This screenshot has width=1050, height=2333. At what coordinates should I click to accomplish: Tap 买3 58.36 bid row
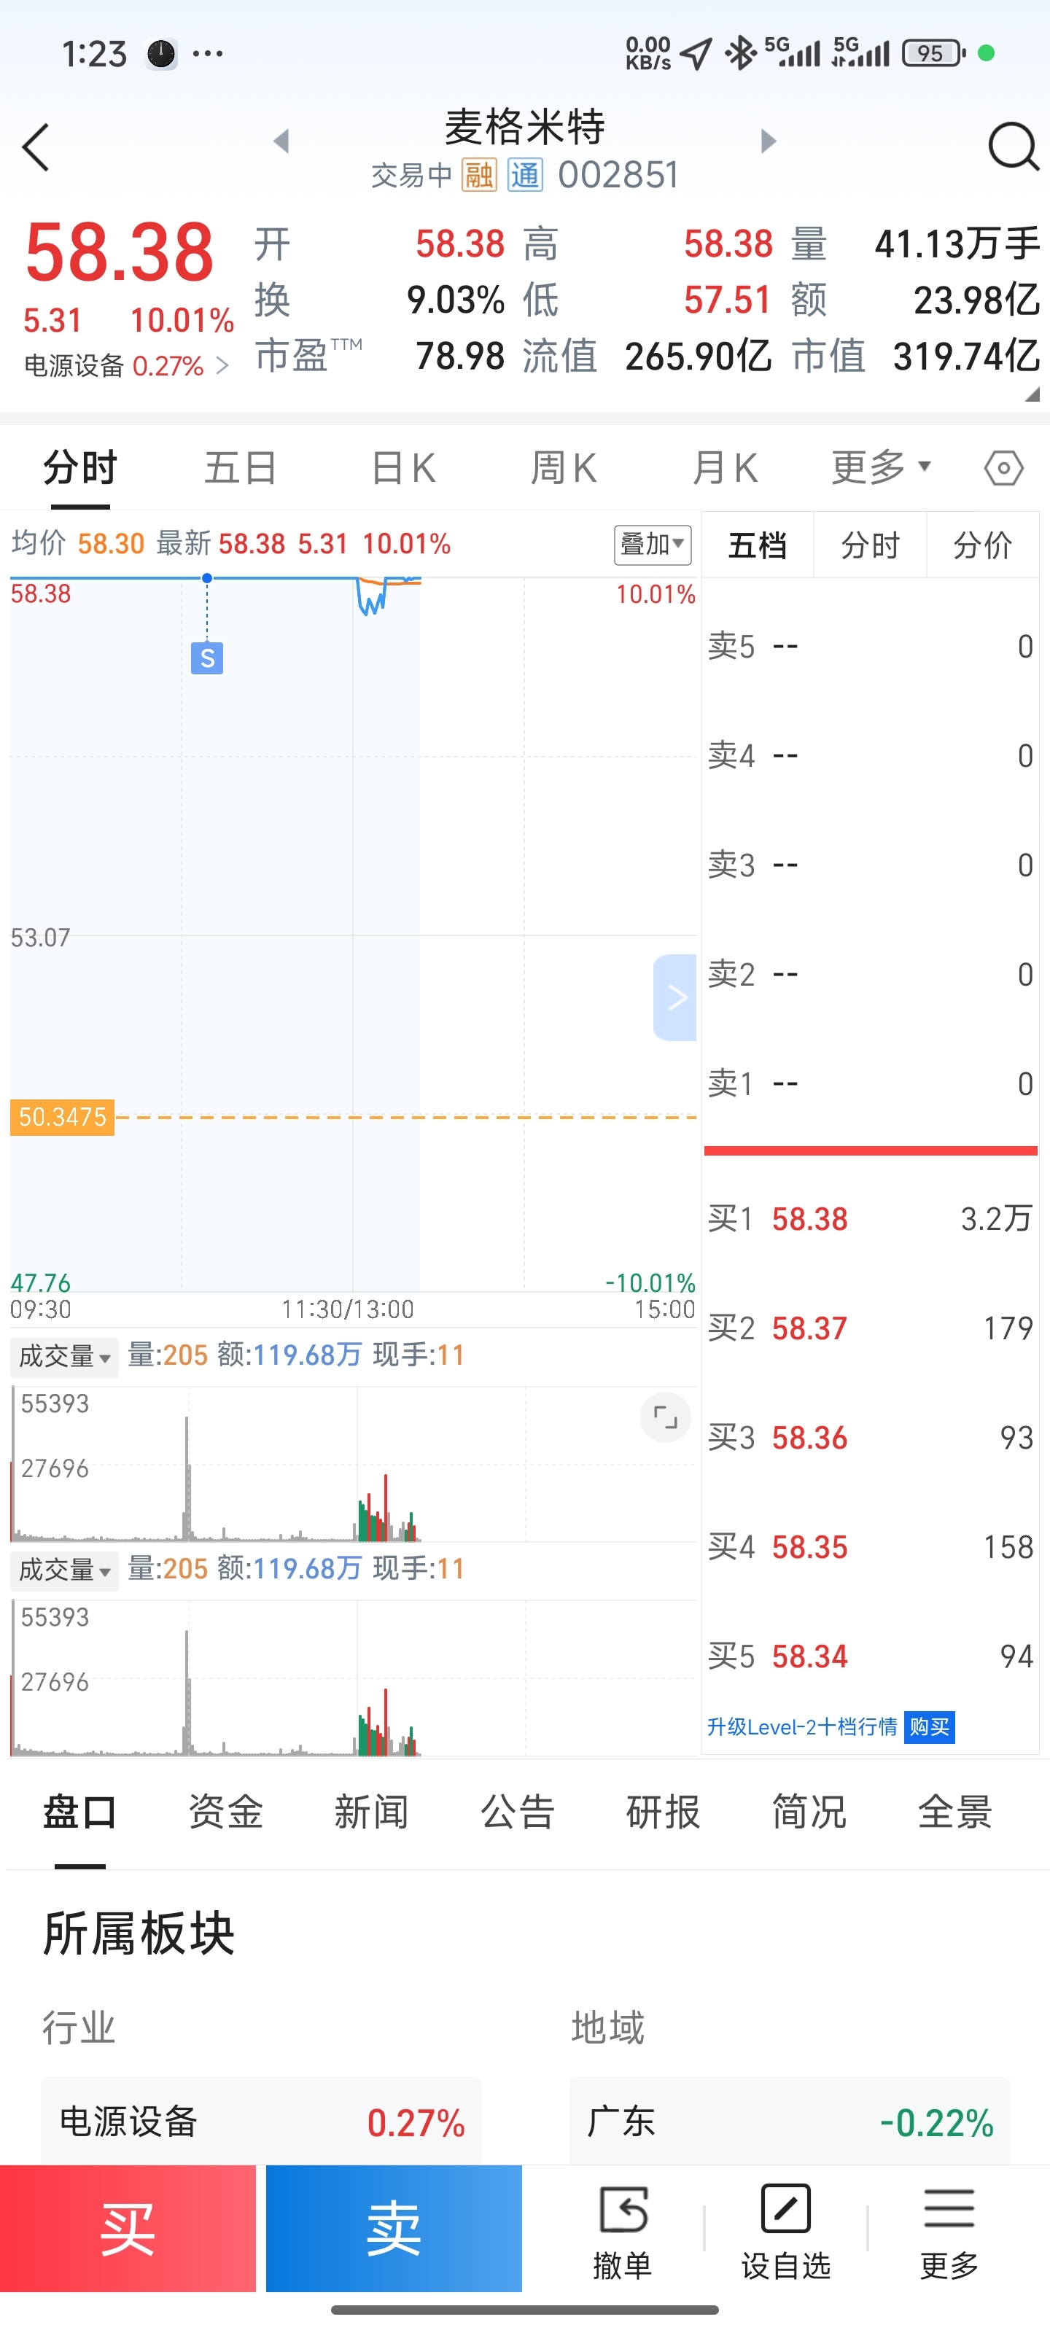870,1438
